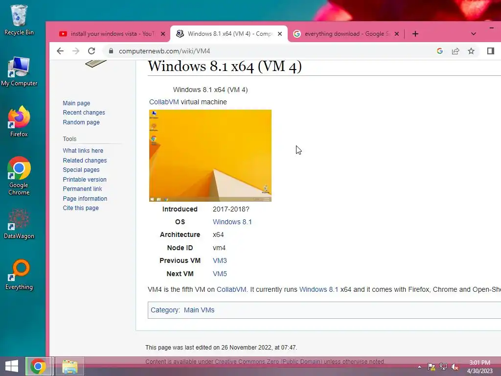Open the Category link

[164, 310]
